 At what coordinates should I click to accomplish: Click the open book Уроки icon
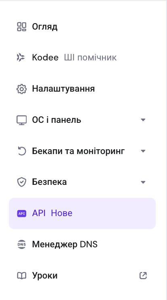[21, 276]
